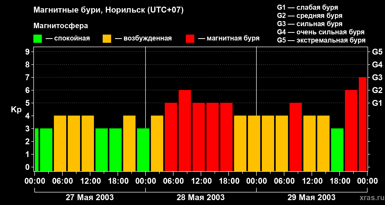Click the red 'магнитная буря' legend swatch
385x205 pixels.
tap(190, 39)
